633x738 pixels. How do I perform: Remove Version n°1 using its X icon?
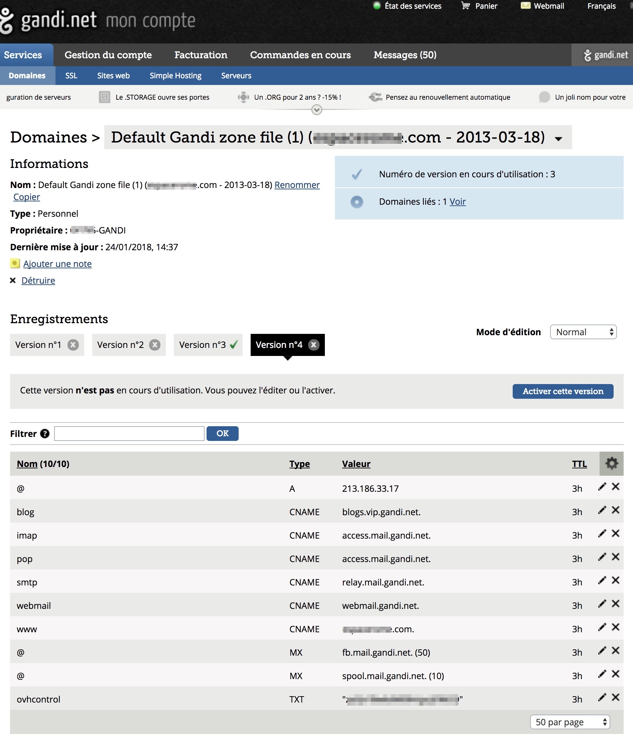(73, 345)
